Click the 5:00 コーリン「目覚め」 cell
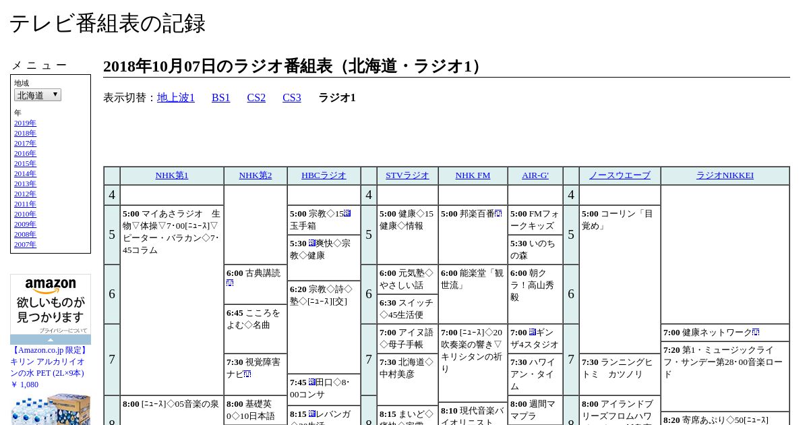 (620, 279)
